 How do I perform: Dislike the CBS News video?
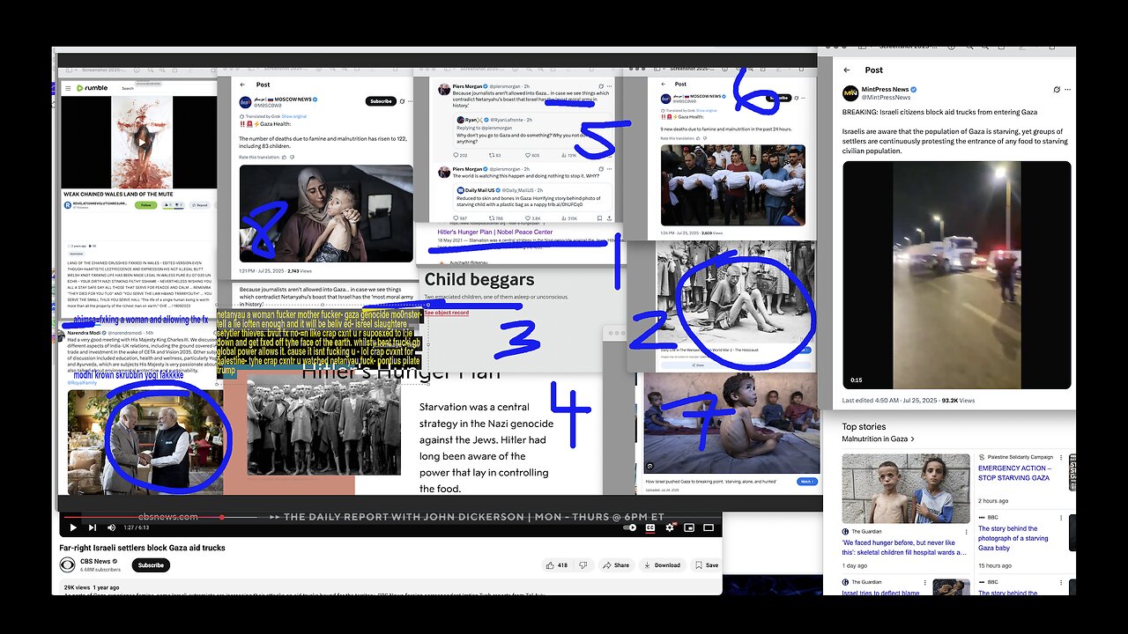(x=585, y=565)
